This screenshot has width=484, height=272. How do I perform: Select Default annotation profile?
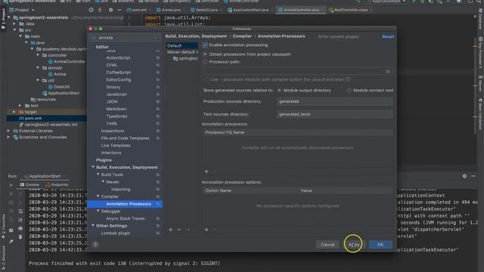click(x=181, y=45)
